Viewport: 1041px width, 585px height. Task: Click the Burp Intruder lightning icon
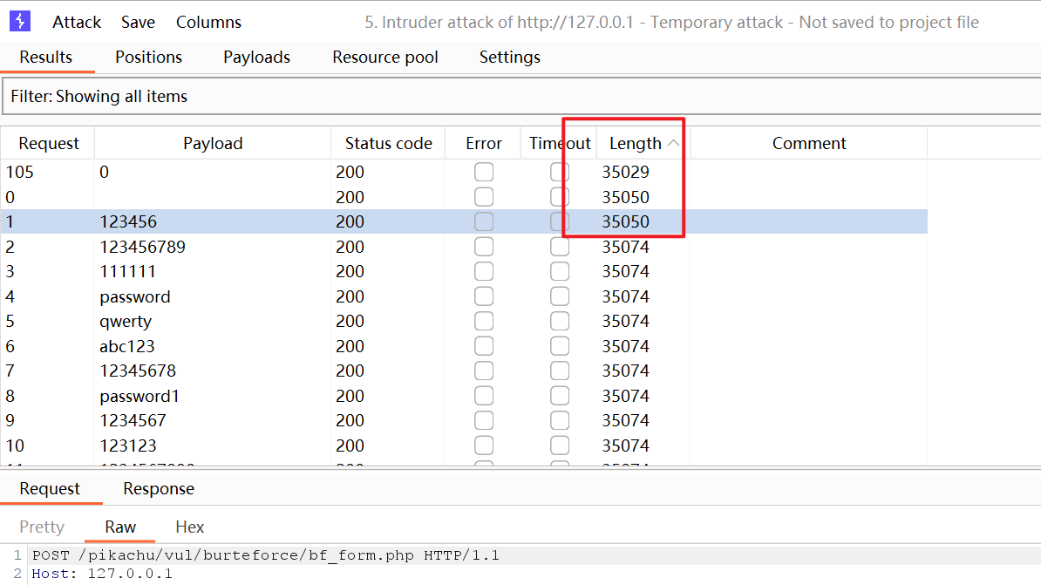point(19,22)
